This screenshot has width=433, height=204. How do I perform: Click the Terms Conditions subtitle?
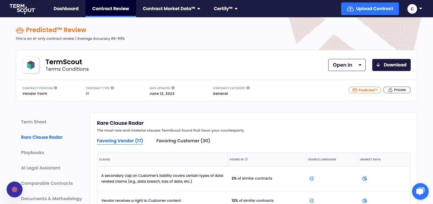pos(67,69)
